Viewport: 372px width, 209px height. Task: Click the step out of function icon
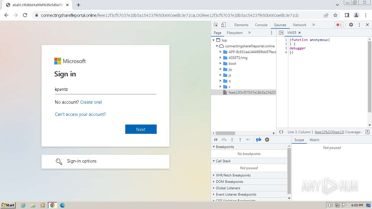240,140
